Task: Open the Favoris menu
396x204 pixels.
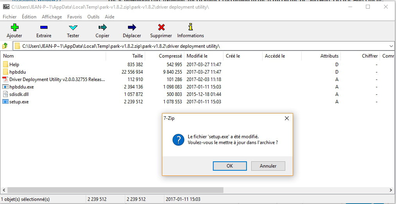Action: point(74,17)
